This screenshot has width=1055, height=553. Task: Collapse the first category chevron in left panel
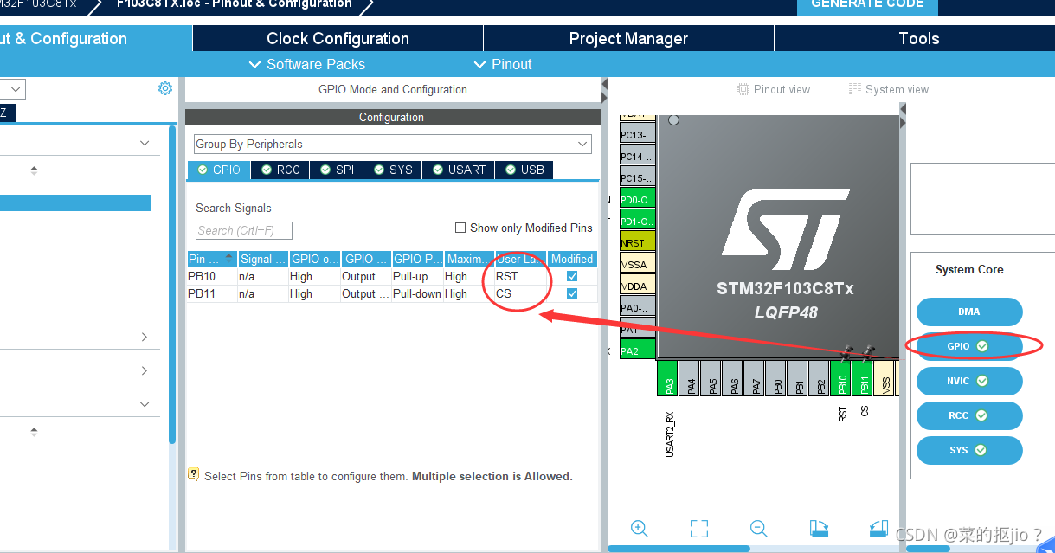coord(145,143)
